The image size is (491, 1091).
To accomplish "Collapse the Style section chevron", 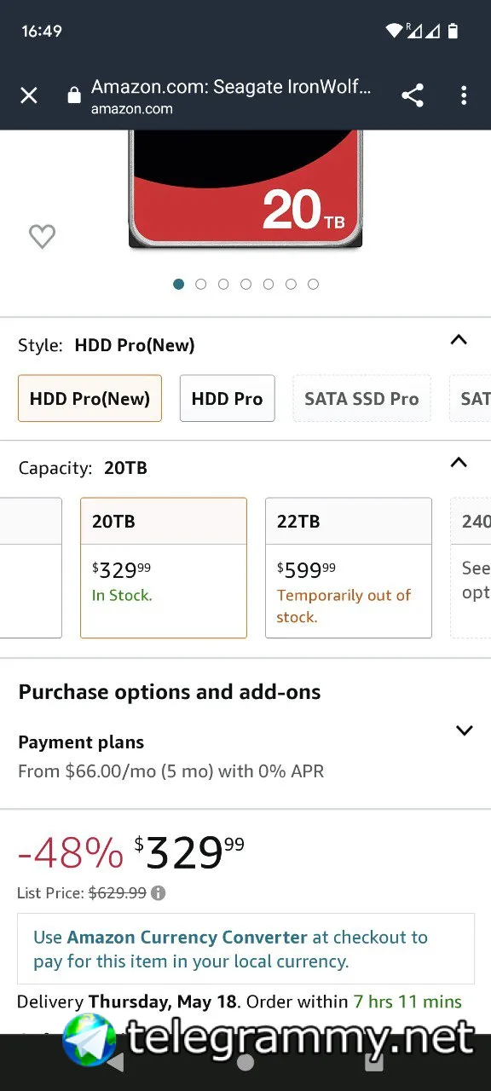I will [x=459, y=340].
